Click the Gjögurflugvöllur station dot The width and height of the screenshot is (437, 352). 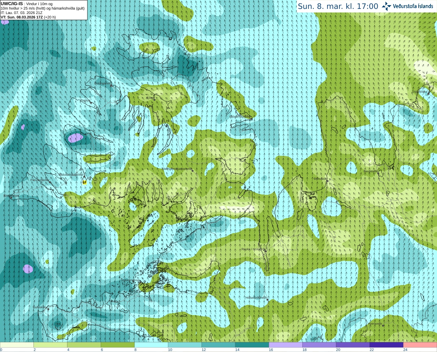251,119
